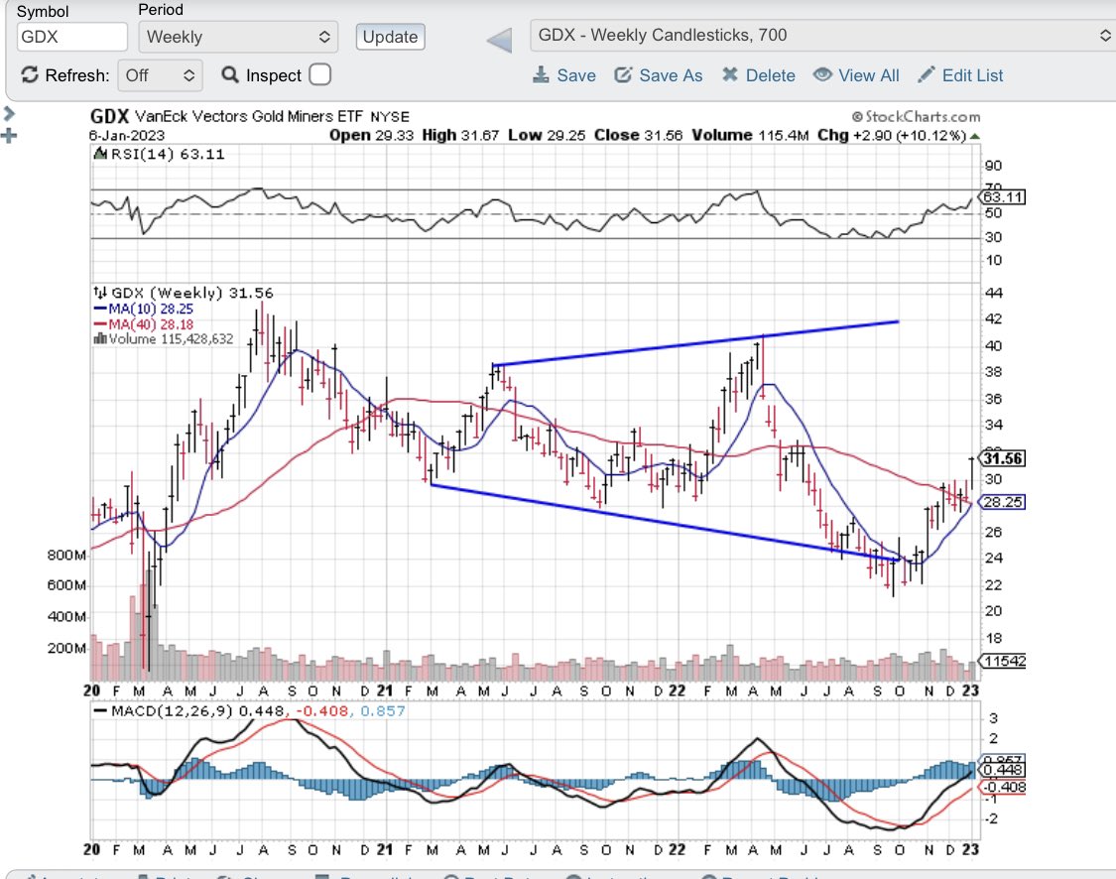Screen dimensions: 1116x879
Task: Click the 6-Jan-2023 date label
Action: click(127, 135)
